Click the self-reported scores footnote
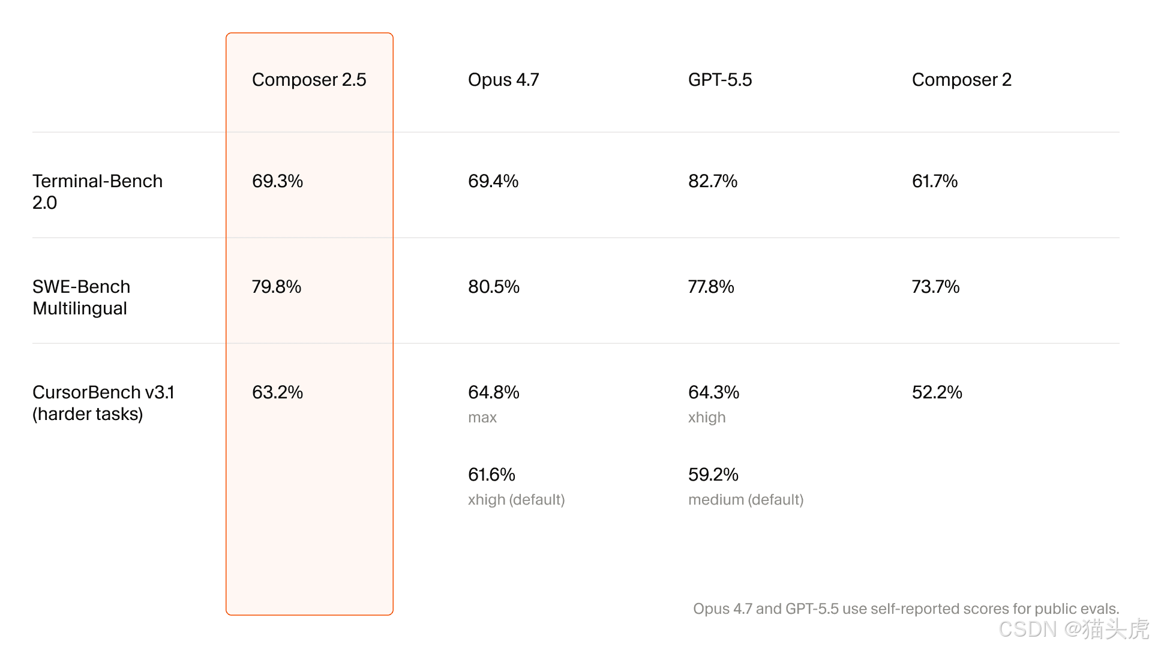This screenshot has height=648, width=1152. tap(906, 609)
